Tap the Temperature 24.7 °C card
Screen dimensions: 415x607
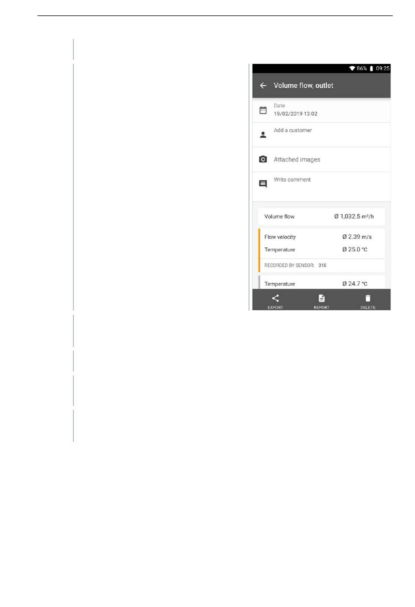pos(322,282)
